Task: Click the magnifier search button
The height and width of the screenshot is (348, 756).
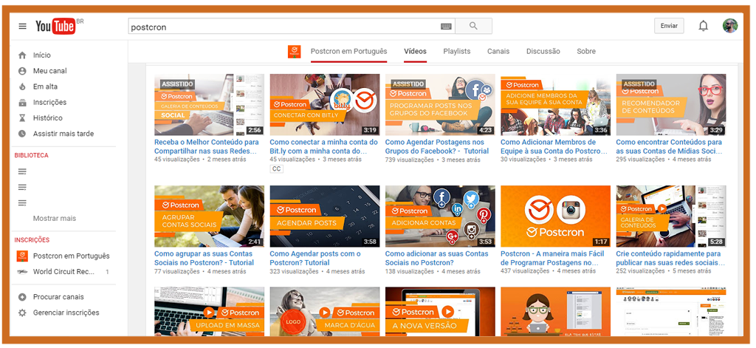Action: coord(473,27)
